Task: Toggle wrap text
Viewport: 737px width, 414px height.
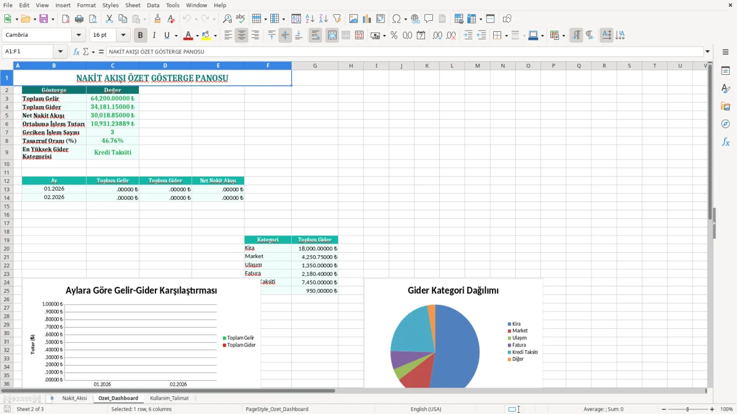Action: [x=315, y=36]
